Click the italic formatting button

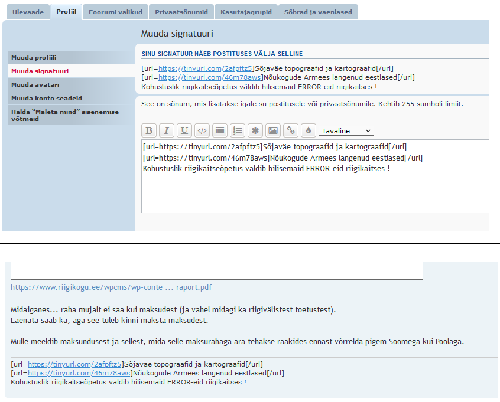click(x=167, y=130)
